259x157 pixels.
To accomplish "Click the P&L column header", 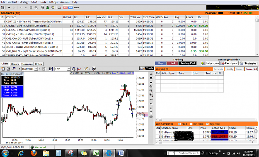I will pyautogui.click(x=203, y=17).
